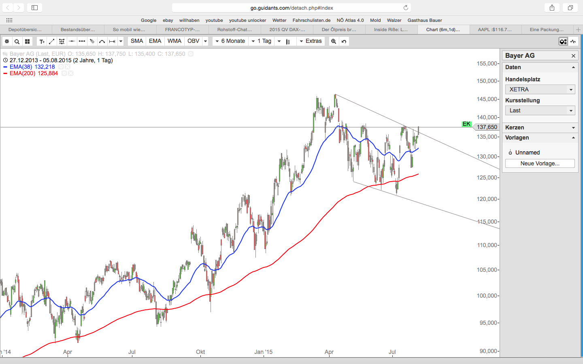The height and width of the screenshot is (364, 583).
Task: Open the search magnifier tool
Action: coord(17,41)
